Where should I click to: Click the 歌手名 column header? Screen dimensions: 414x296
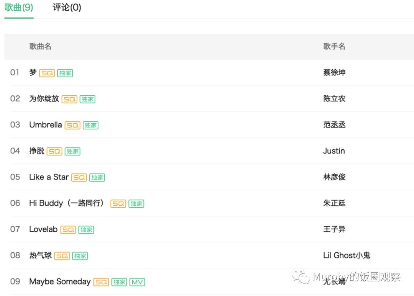(x=334, y=46)
